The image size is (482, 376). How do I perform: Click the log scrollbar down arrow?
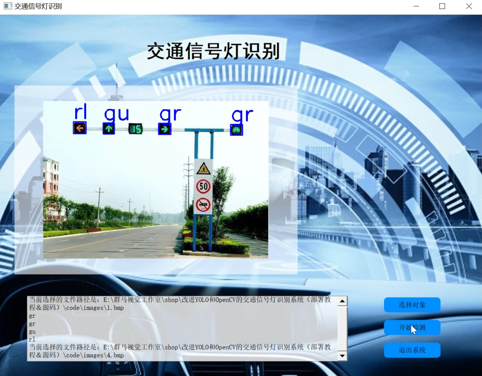tap(342, 356)
